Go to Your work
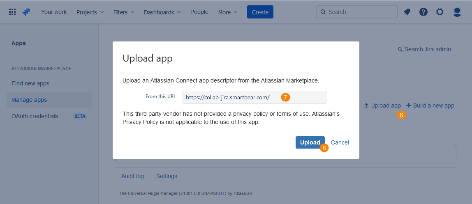This screenshot has height=204, width=472. coord(54,12)
